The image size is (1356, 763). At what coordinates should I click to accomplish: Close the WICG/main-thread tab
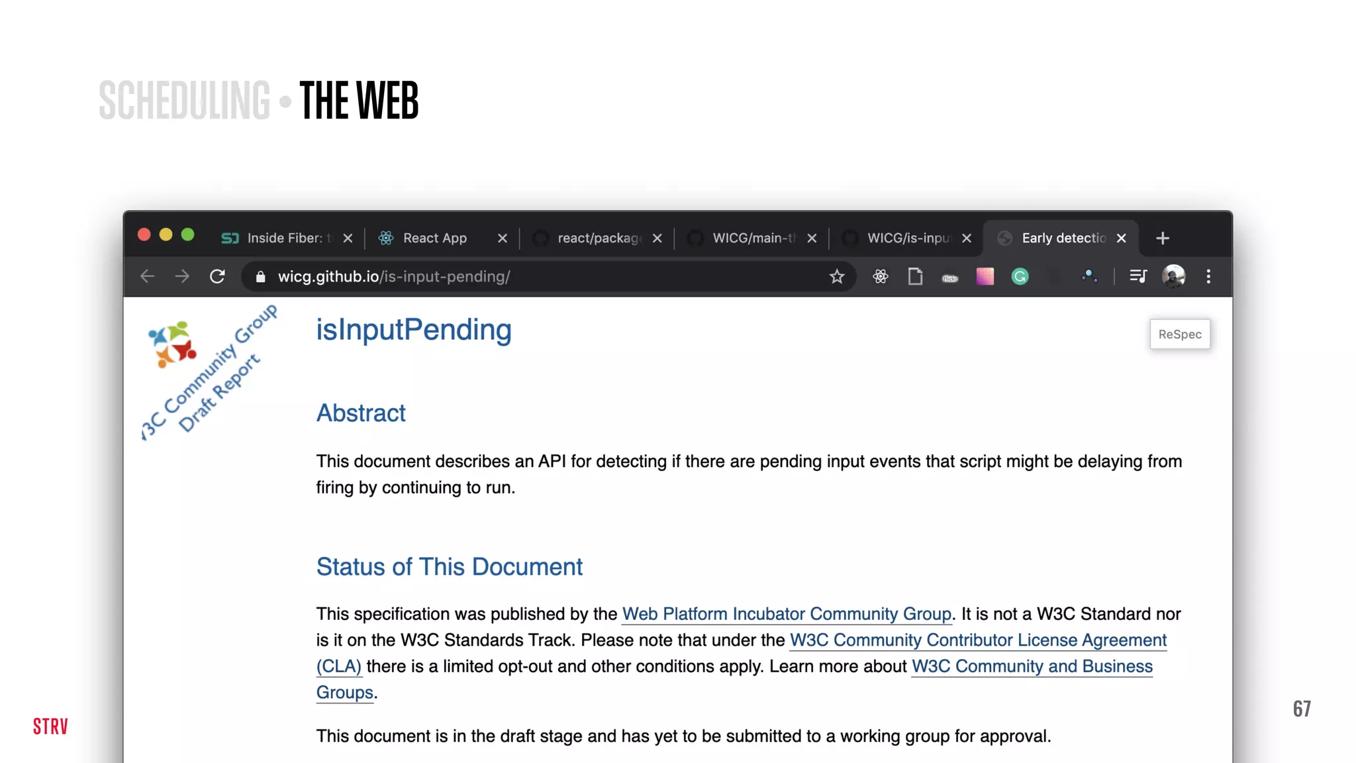point(812,238)
